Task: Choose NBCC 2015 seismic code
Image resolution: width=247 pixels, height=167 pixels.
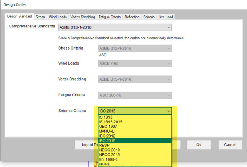Action: (109, 154)
